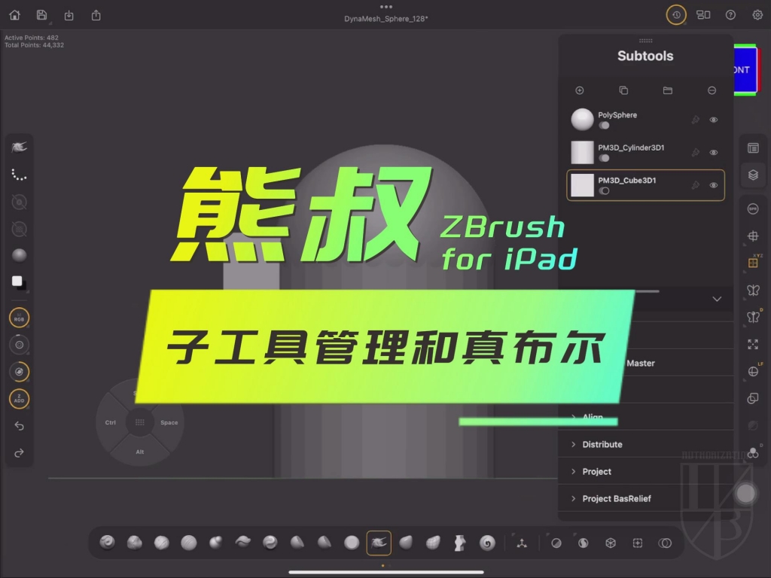Collapse the section with the down chevron

717,299
